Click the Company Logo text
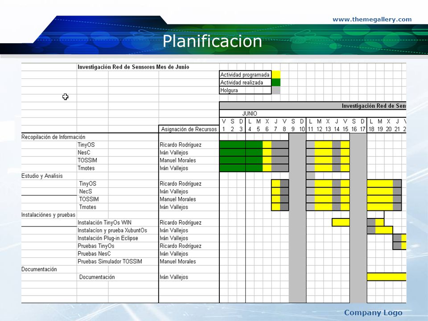428x321 pixels. coord(373,313)
